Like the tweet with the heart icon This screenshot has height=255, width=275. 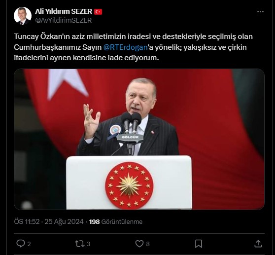(x=139, y=244)
